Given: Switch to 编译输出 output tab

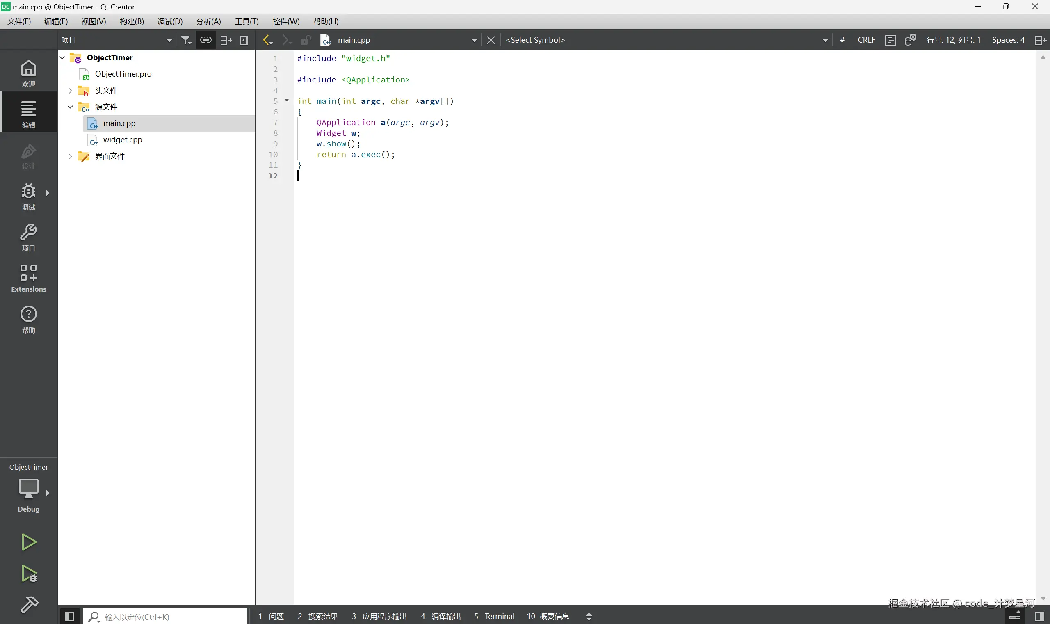Looking at the screenshot, I should coord(441,617).
